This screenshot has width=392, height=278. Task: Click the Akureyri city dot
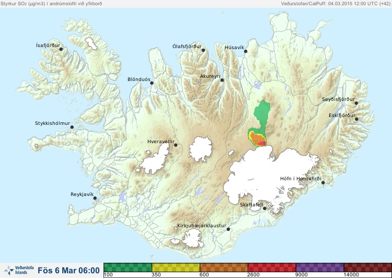pyautogui.click(x=222, y=80)
